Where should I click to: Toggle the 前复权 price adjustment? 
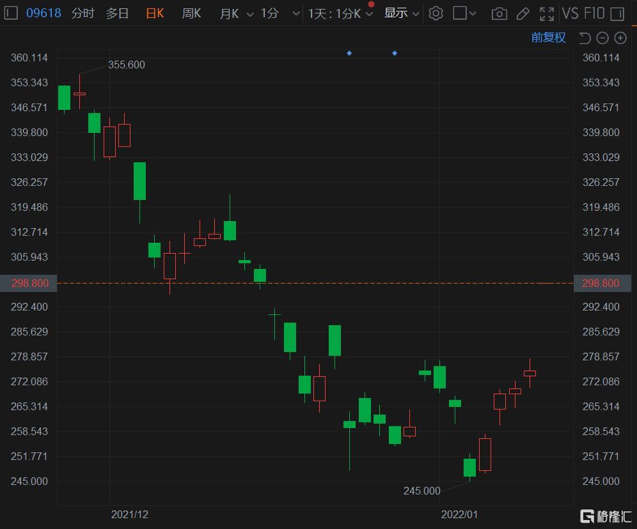point(548,38)
